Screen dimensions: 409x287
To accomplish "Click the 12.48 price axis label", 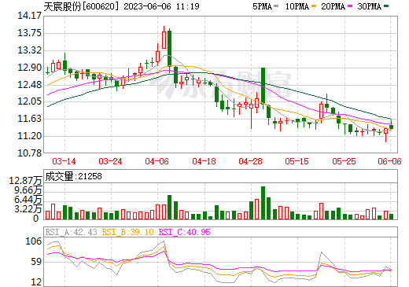I will click(x=29, y=85).
